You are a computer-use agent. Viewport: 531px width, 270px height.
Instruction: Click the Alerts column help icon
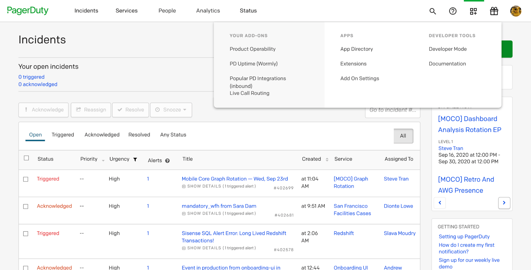(167, 161)
